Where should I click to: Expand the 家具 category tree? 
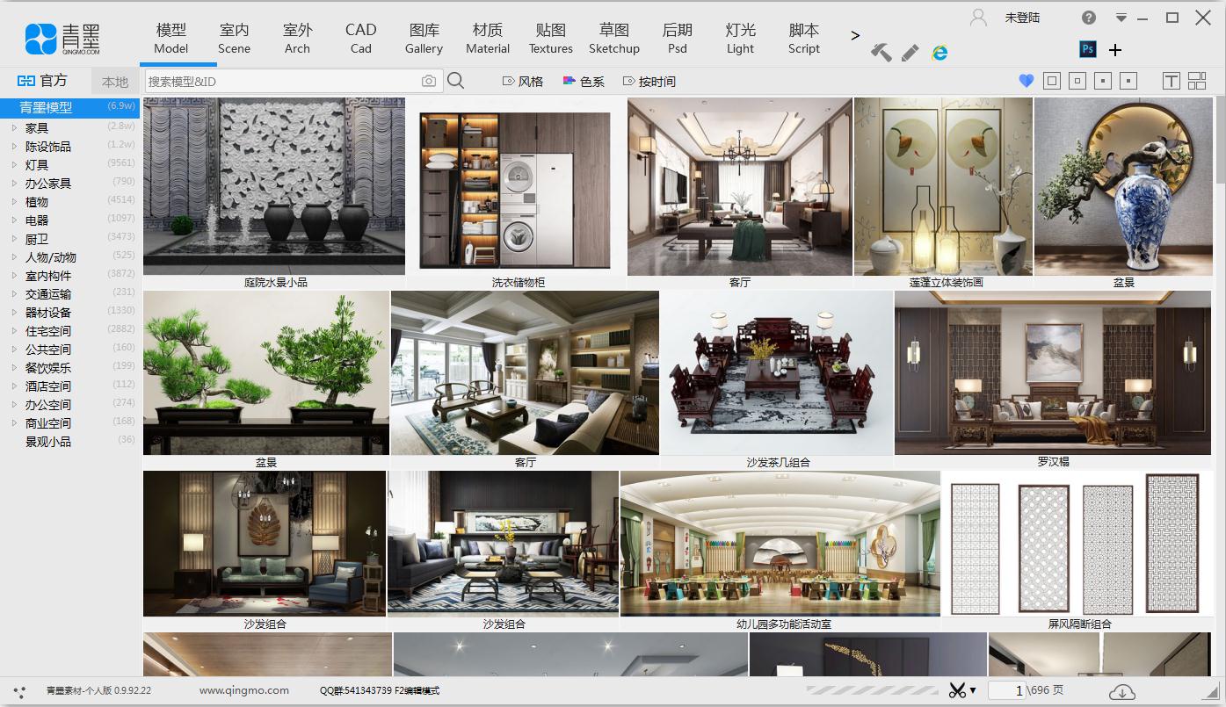pyautogui.click(x=15, y=128)
